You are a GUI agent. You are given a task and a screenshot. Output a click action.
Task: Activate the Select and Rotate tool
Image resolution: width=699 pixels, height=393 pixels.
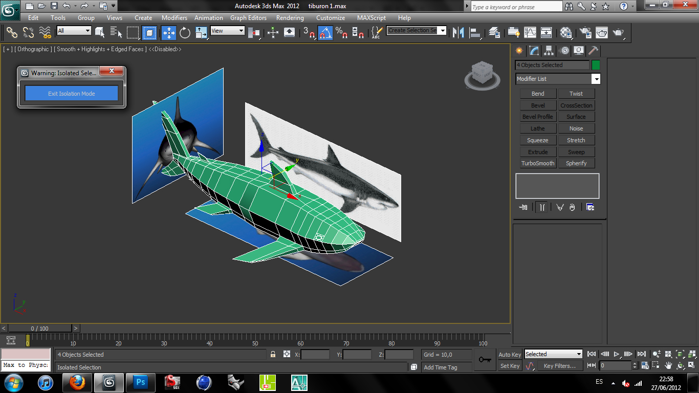pyautogui.click(x=185, y=33)
